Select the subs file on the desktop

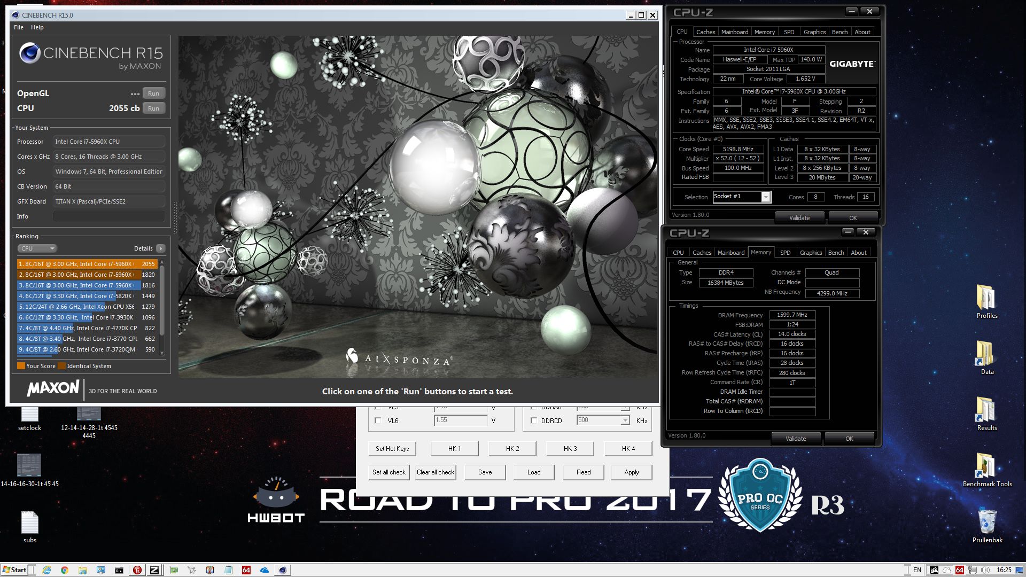tap(30, 527)
